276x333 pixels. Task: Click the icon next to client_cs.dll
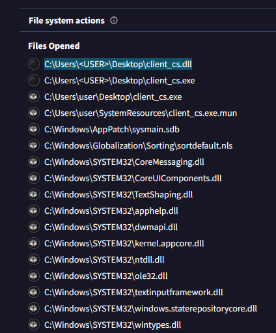pos(34,64)
